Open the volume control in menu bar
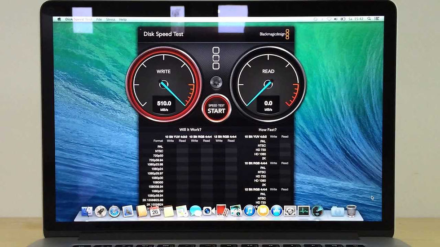Screen dimensions: 440x247 pyautogui.click(x=336, y=19)
